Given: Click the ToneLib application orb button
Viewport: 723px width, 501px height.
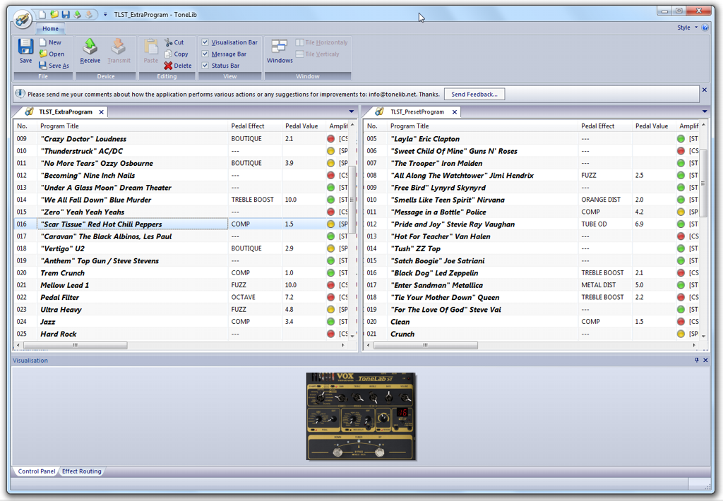Looking at the screenshot, I should [x=22, y=19].
